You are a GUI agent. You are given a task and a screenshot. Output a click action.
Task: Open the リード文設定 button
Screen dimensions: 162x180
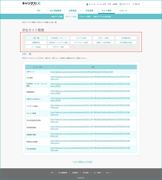(36, 47)
